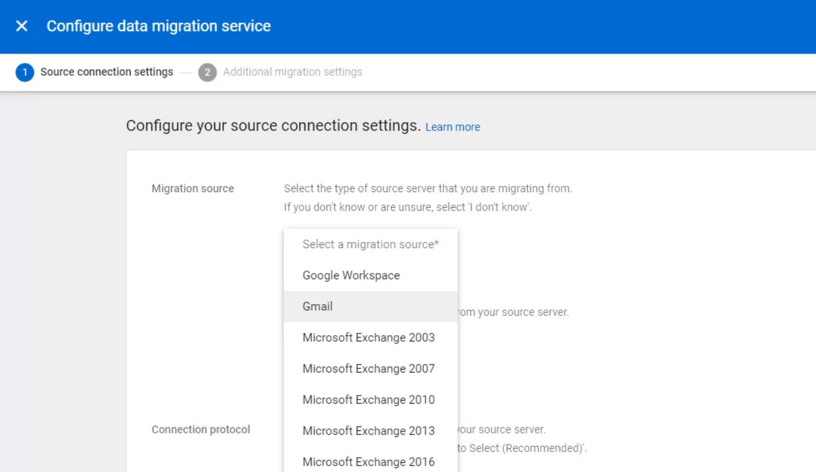816x472 pixels.
Task: Click the Configure data migration service title
Action: (158, 25)
